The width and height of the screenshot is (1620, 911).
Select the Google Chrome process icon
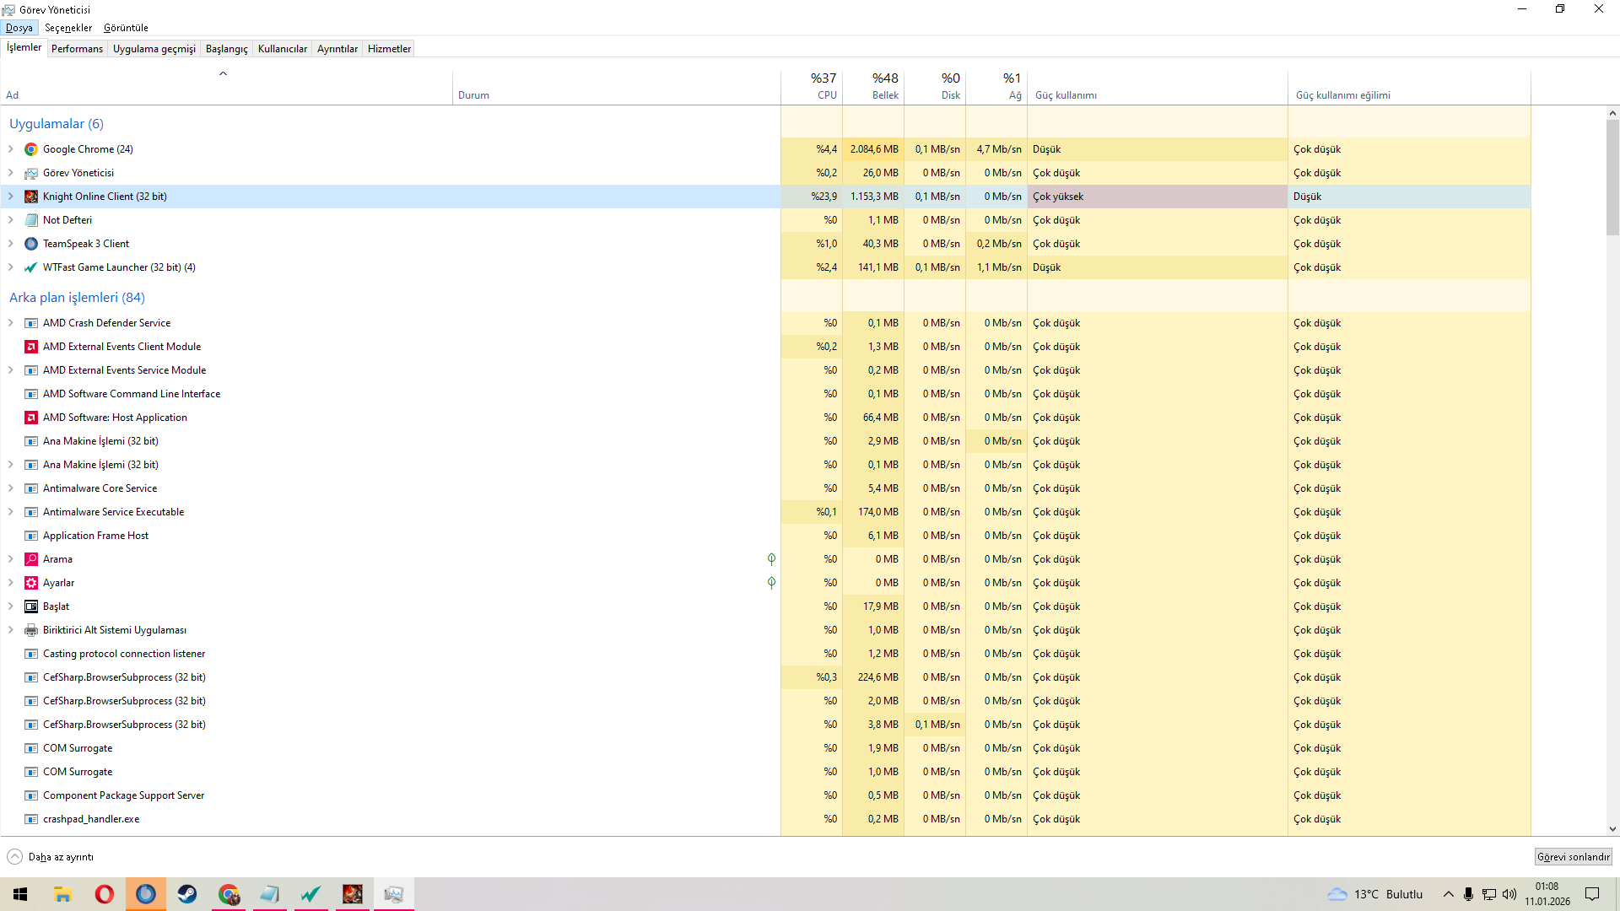31,149
